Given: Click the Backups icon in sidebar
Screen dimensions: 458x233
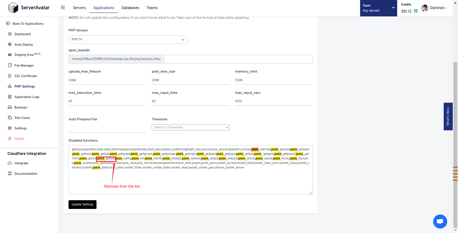Looking at the screenshot, I should (x=10, y=107).
